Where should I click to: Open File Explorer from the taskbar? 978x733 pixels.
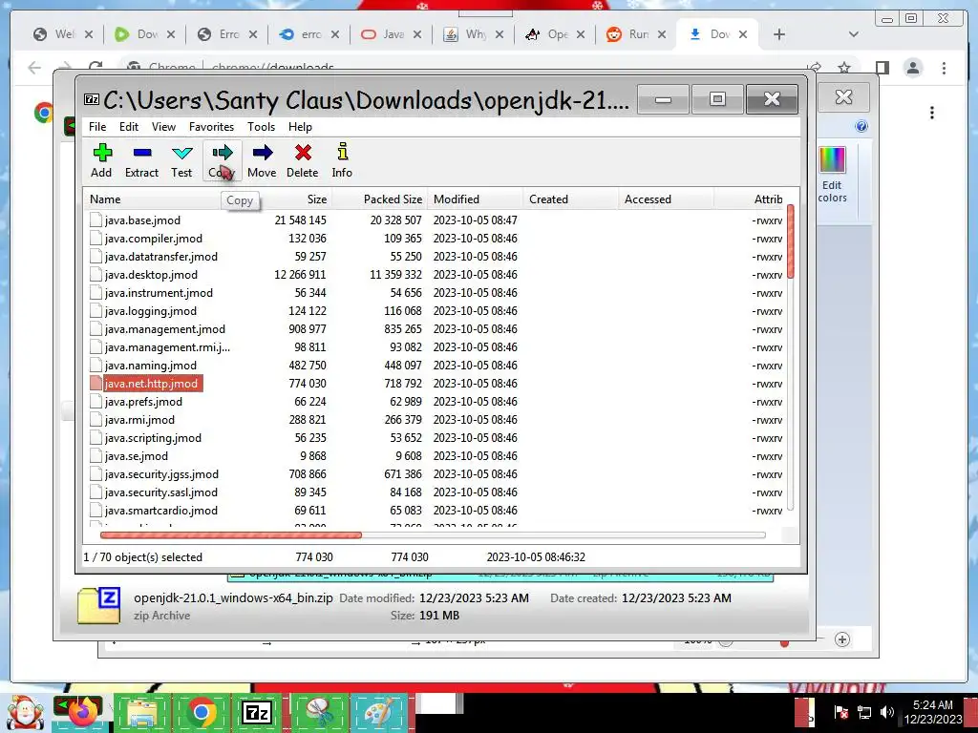click(141, 713)
